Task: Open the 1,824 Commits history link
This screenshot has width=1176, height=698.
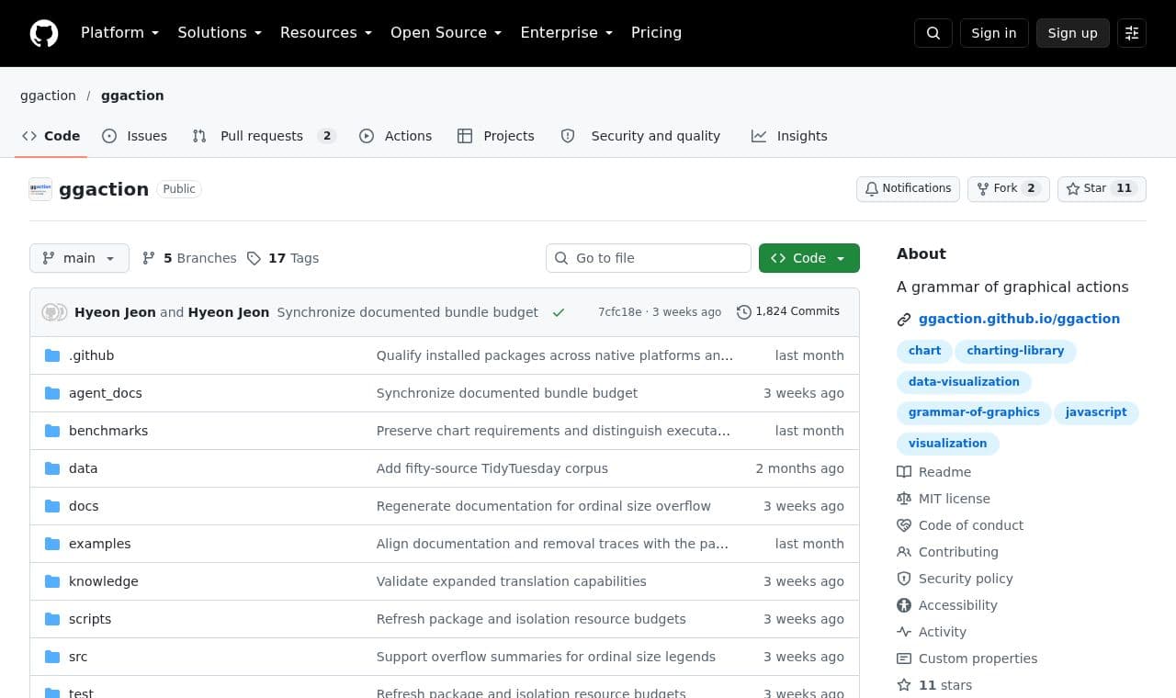Action: [x=788, y=312]
